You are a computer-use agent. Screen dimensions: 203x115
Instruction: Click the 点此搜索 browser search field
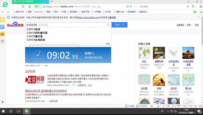coord(162,7)
